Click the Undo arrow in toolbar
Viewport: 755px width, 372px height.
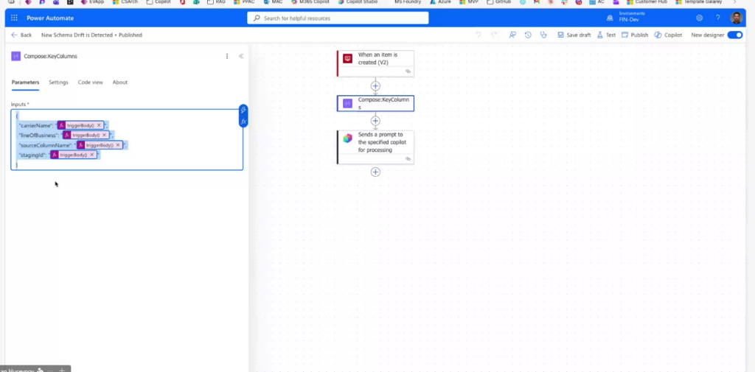pyautogui.click(x=478, y=35)
